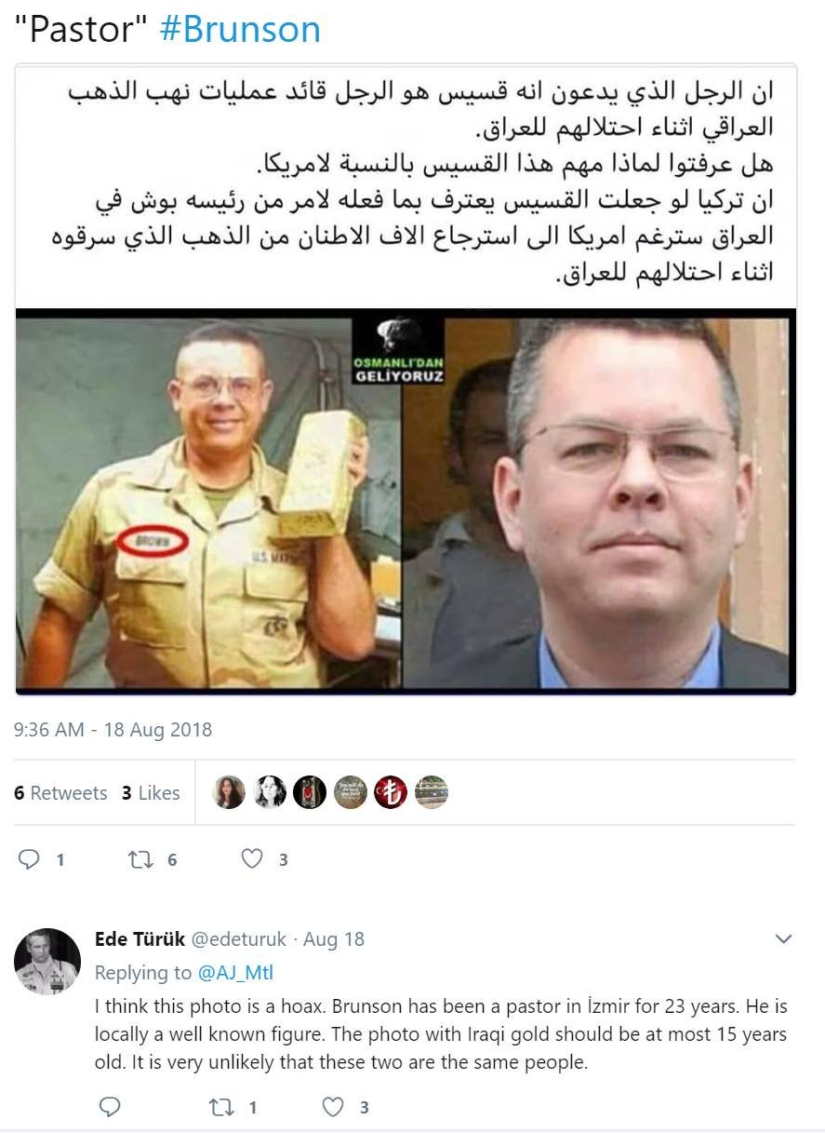825x1133 pixels.
Task: Open the last liker avatar in row
Action: tap(432, 792)
